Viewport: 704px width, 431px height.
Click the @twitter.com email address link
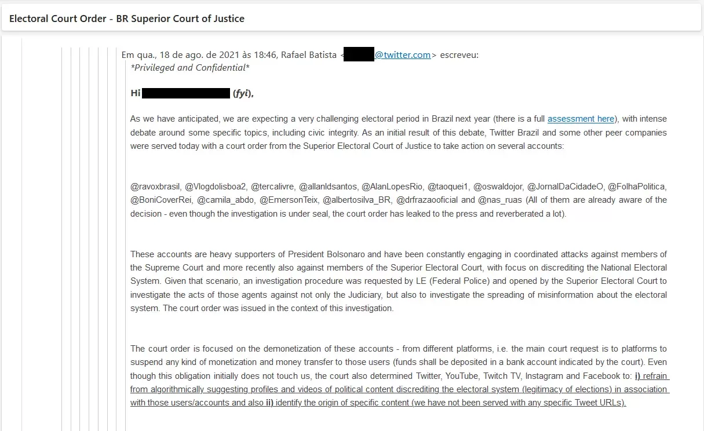point(403,55)
